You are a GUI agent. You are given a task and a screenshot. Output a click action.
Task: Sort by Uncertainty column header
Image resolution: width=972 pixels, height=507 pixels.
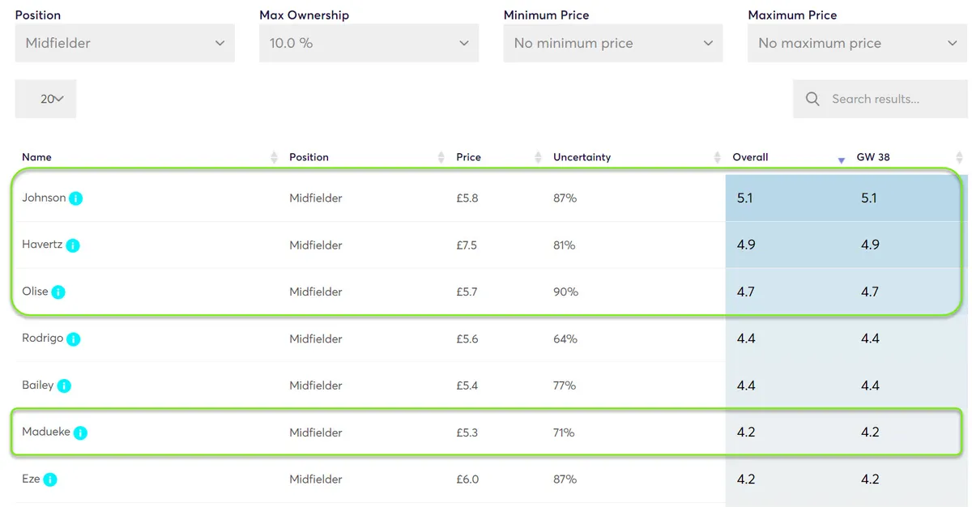coord(636,157)
